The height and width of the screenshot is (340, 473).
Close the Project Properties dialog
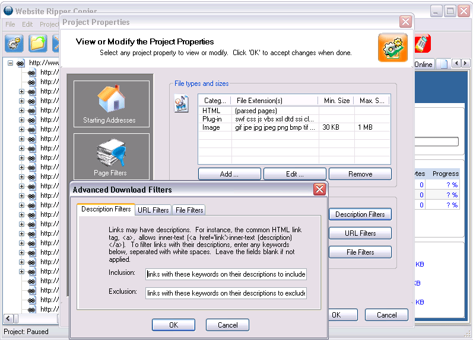click(x=405, y=22)
